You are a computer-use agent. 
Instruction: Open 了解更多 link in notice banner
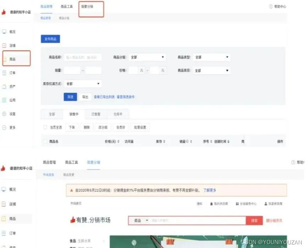coord(210,190)
